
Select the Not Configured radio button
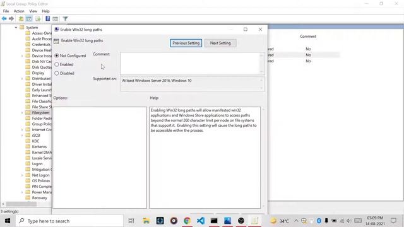(x=57, y=55)
